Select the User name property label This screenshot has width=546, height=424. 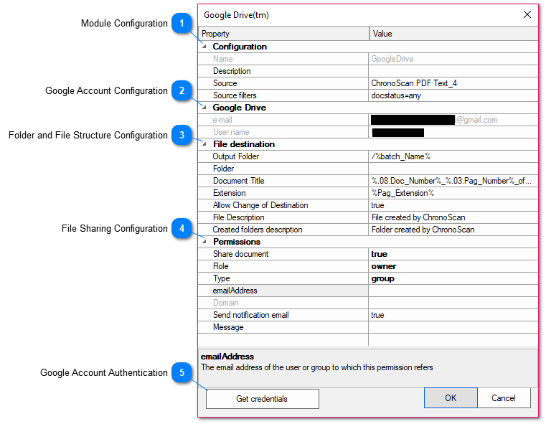(x=231, y=132)
